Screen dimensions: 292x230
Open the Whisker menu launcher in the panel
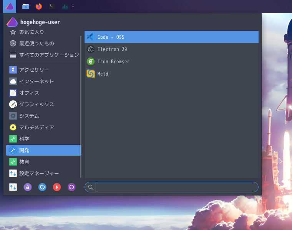pos(10,7)
